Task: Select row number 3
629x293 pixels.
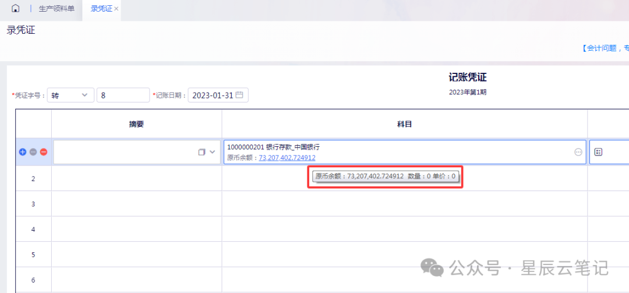Action: 33,204
